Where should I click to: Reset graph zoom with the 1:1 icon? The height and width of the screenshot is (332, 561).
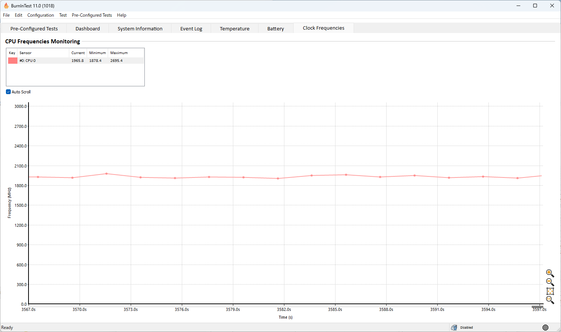[x=550, y=300]
